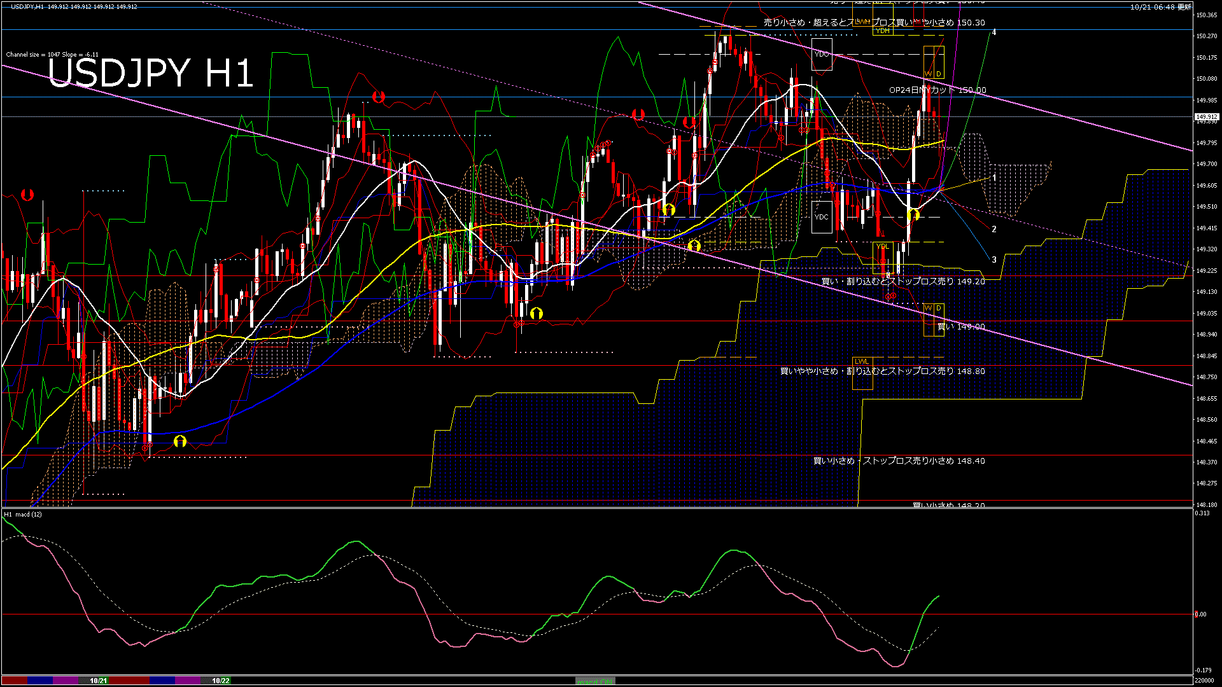Click the red down-arrow at far left
The image size is (1222, 687).
tap(27, 195)
